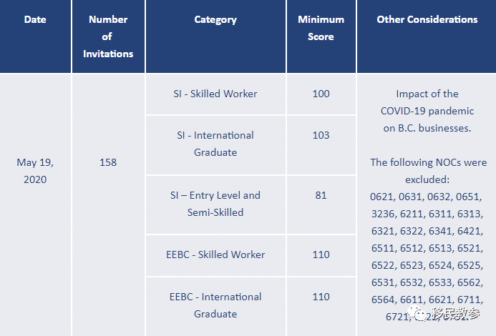Image resolution: width=496 pixels, height=336 pixels.
Task: Select the Other Considerations header
Action: coord(427,20)
